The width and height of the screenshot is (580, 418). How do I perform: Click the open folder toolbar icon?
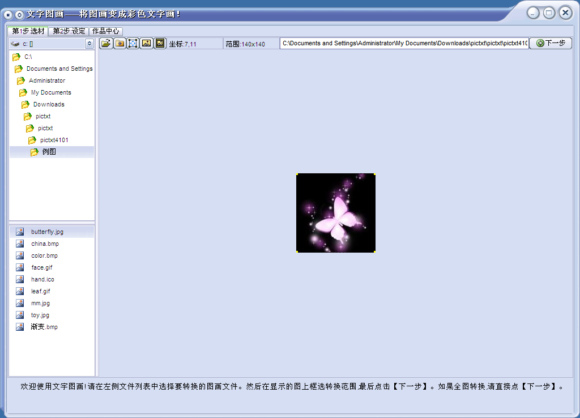[106, 44]
